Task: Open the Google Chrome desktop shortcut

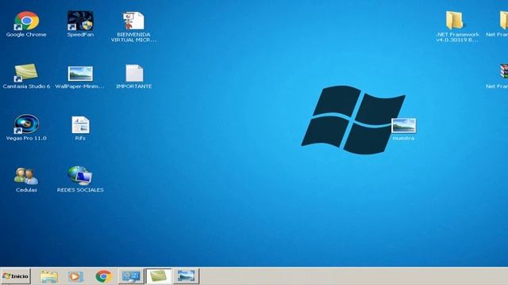Action: pos(26,21)
